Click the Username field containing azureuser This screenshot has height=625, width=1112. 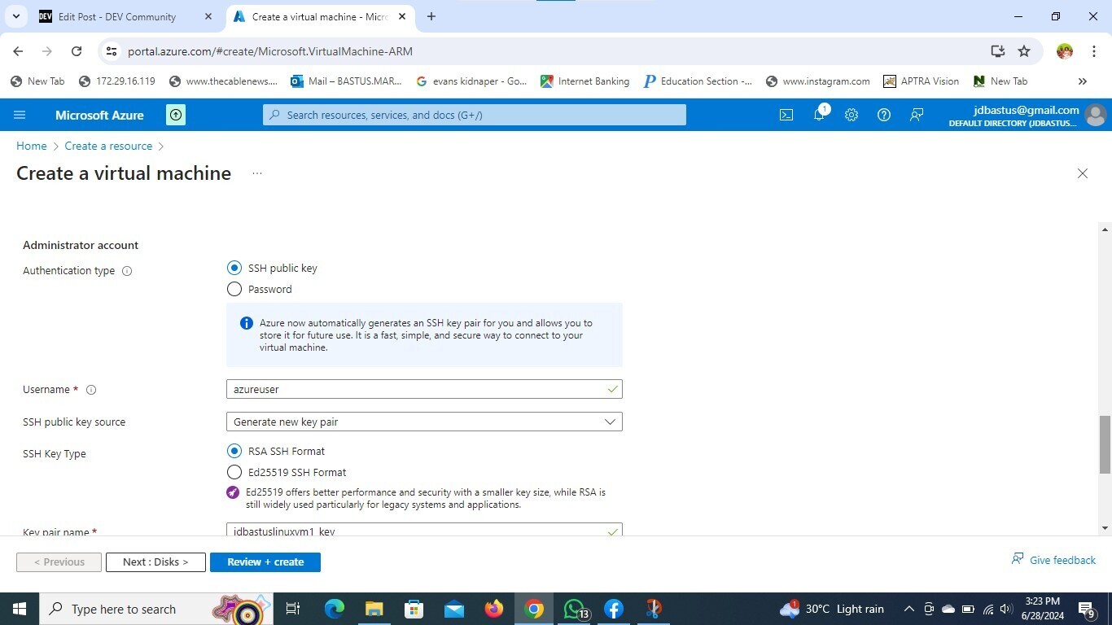(424, 389)
